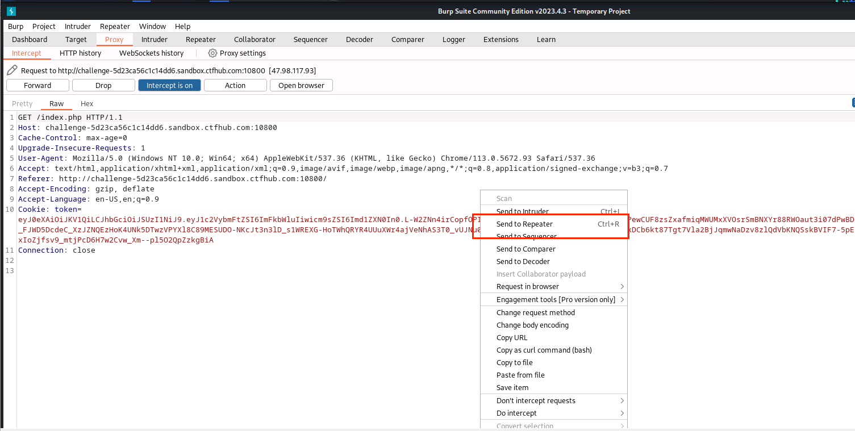Viewport: 855px width, 431px height.
Task: Switch to the Target tab
Action: pyautogui.click(x=76, y=39)
